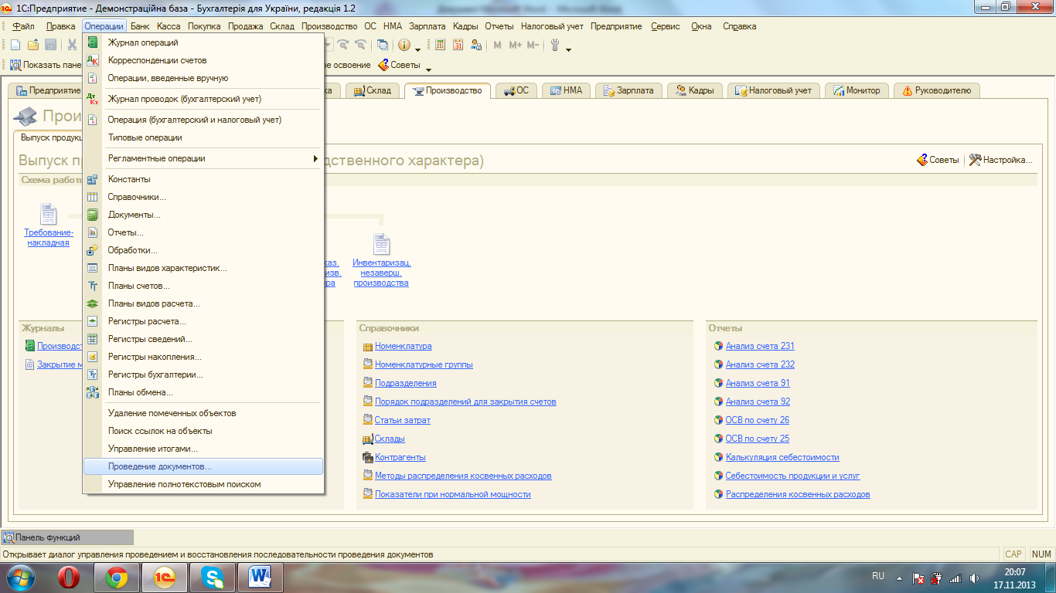
Task: Switch to the Руководителю tab
Action: (x=936, y=90)
